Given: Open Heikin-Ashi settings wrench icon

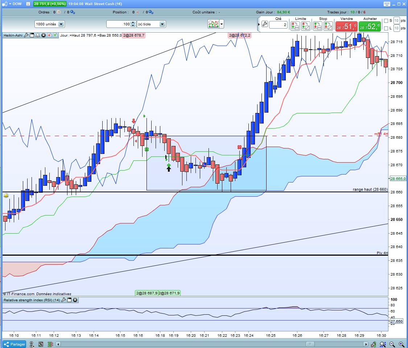Looking at the screenshot, I should (26, 35).
